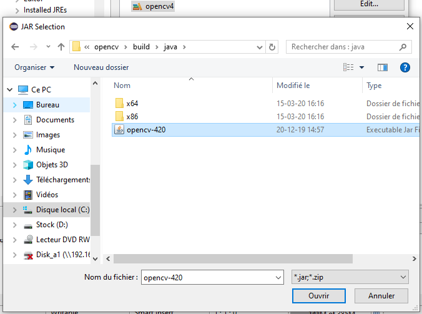Click the search magnifier icon
The height and width of the screenshot is (314, 422).
[x=403, y=47]
